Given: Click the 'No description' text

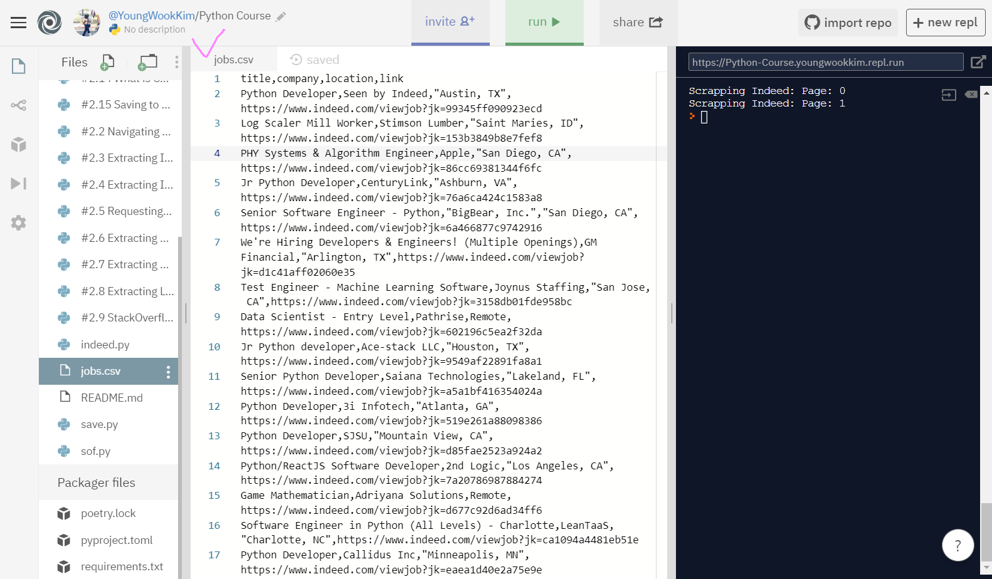Looking at the screenshot, I should tap(154, 29).
